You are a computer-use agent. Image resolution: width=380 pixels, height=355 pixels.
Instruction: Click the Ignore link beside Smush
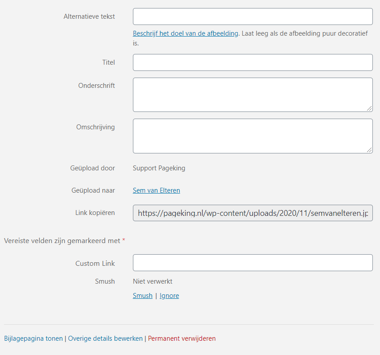[x=169, y=296]
